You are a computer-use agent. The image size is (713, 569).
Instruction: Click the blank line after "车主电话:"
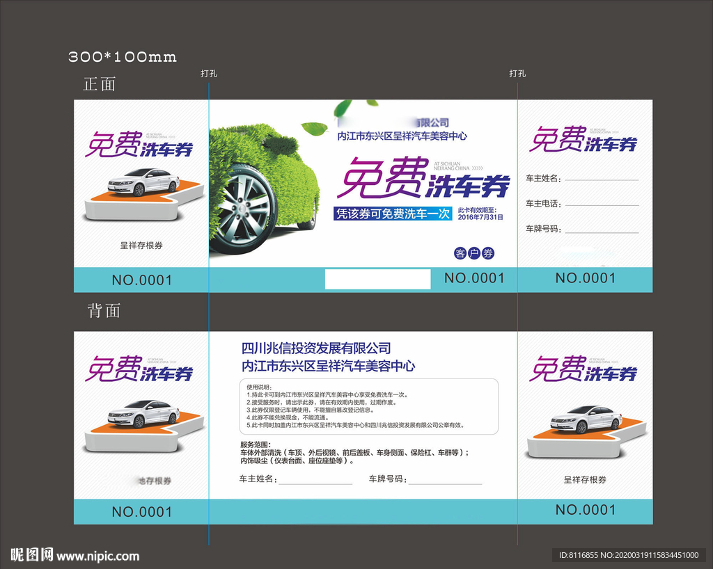point(602,205)
